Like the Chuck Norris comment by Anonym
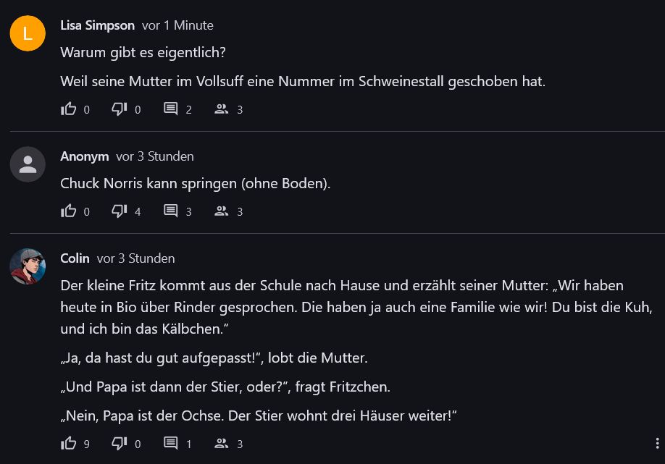Viewport: 665px width, 464px height. (x=69, y=211)
